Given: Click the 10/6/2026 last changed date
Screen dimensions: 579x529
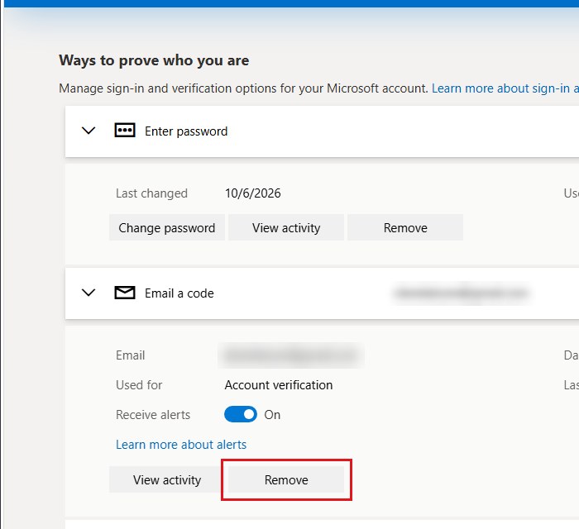Looking at the screenshot, I should [253, 193].
